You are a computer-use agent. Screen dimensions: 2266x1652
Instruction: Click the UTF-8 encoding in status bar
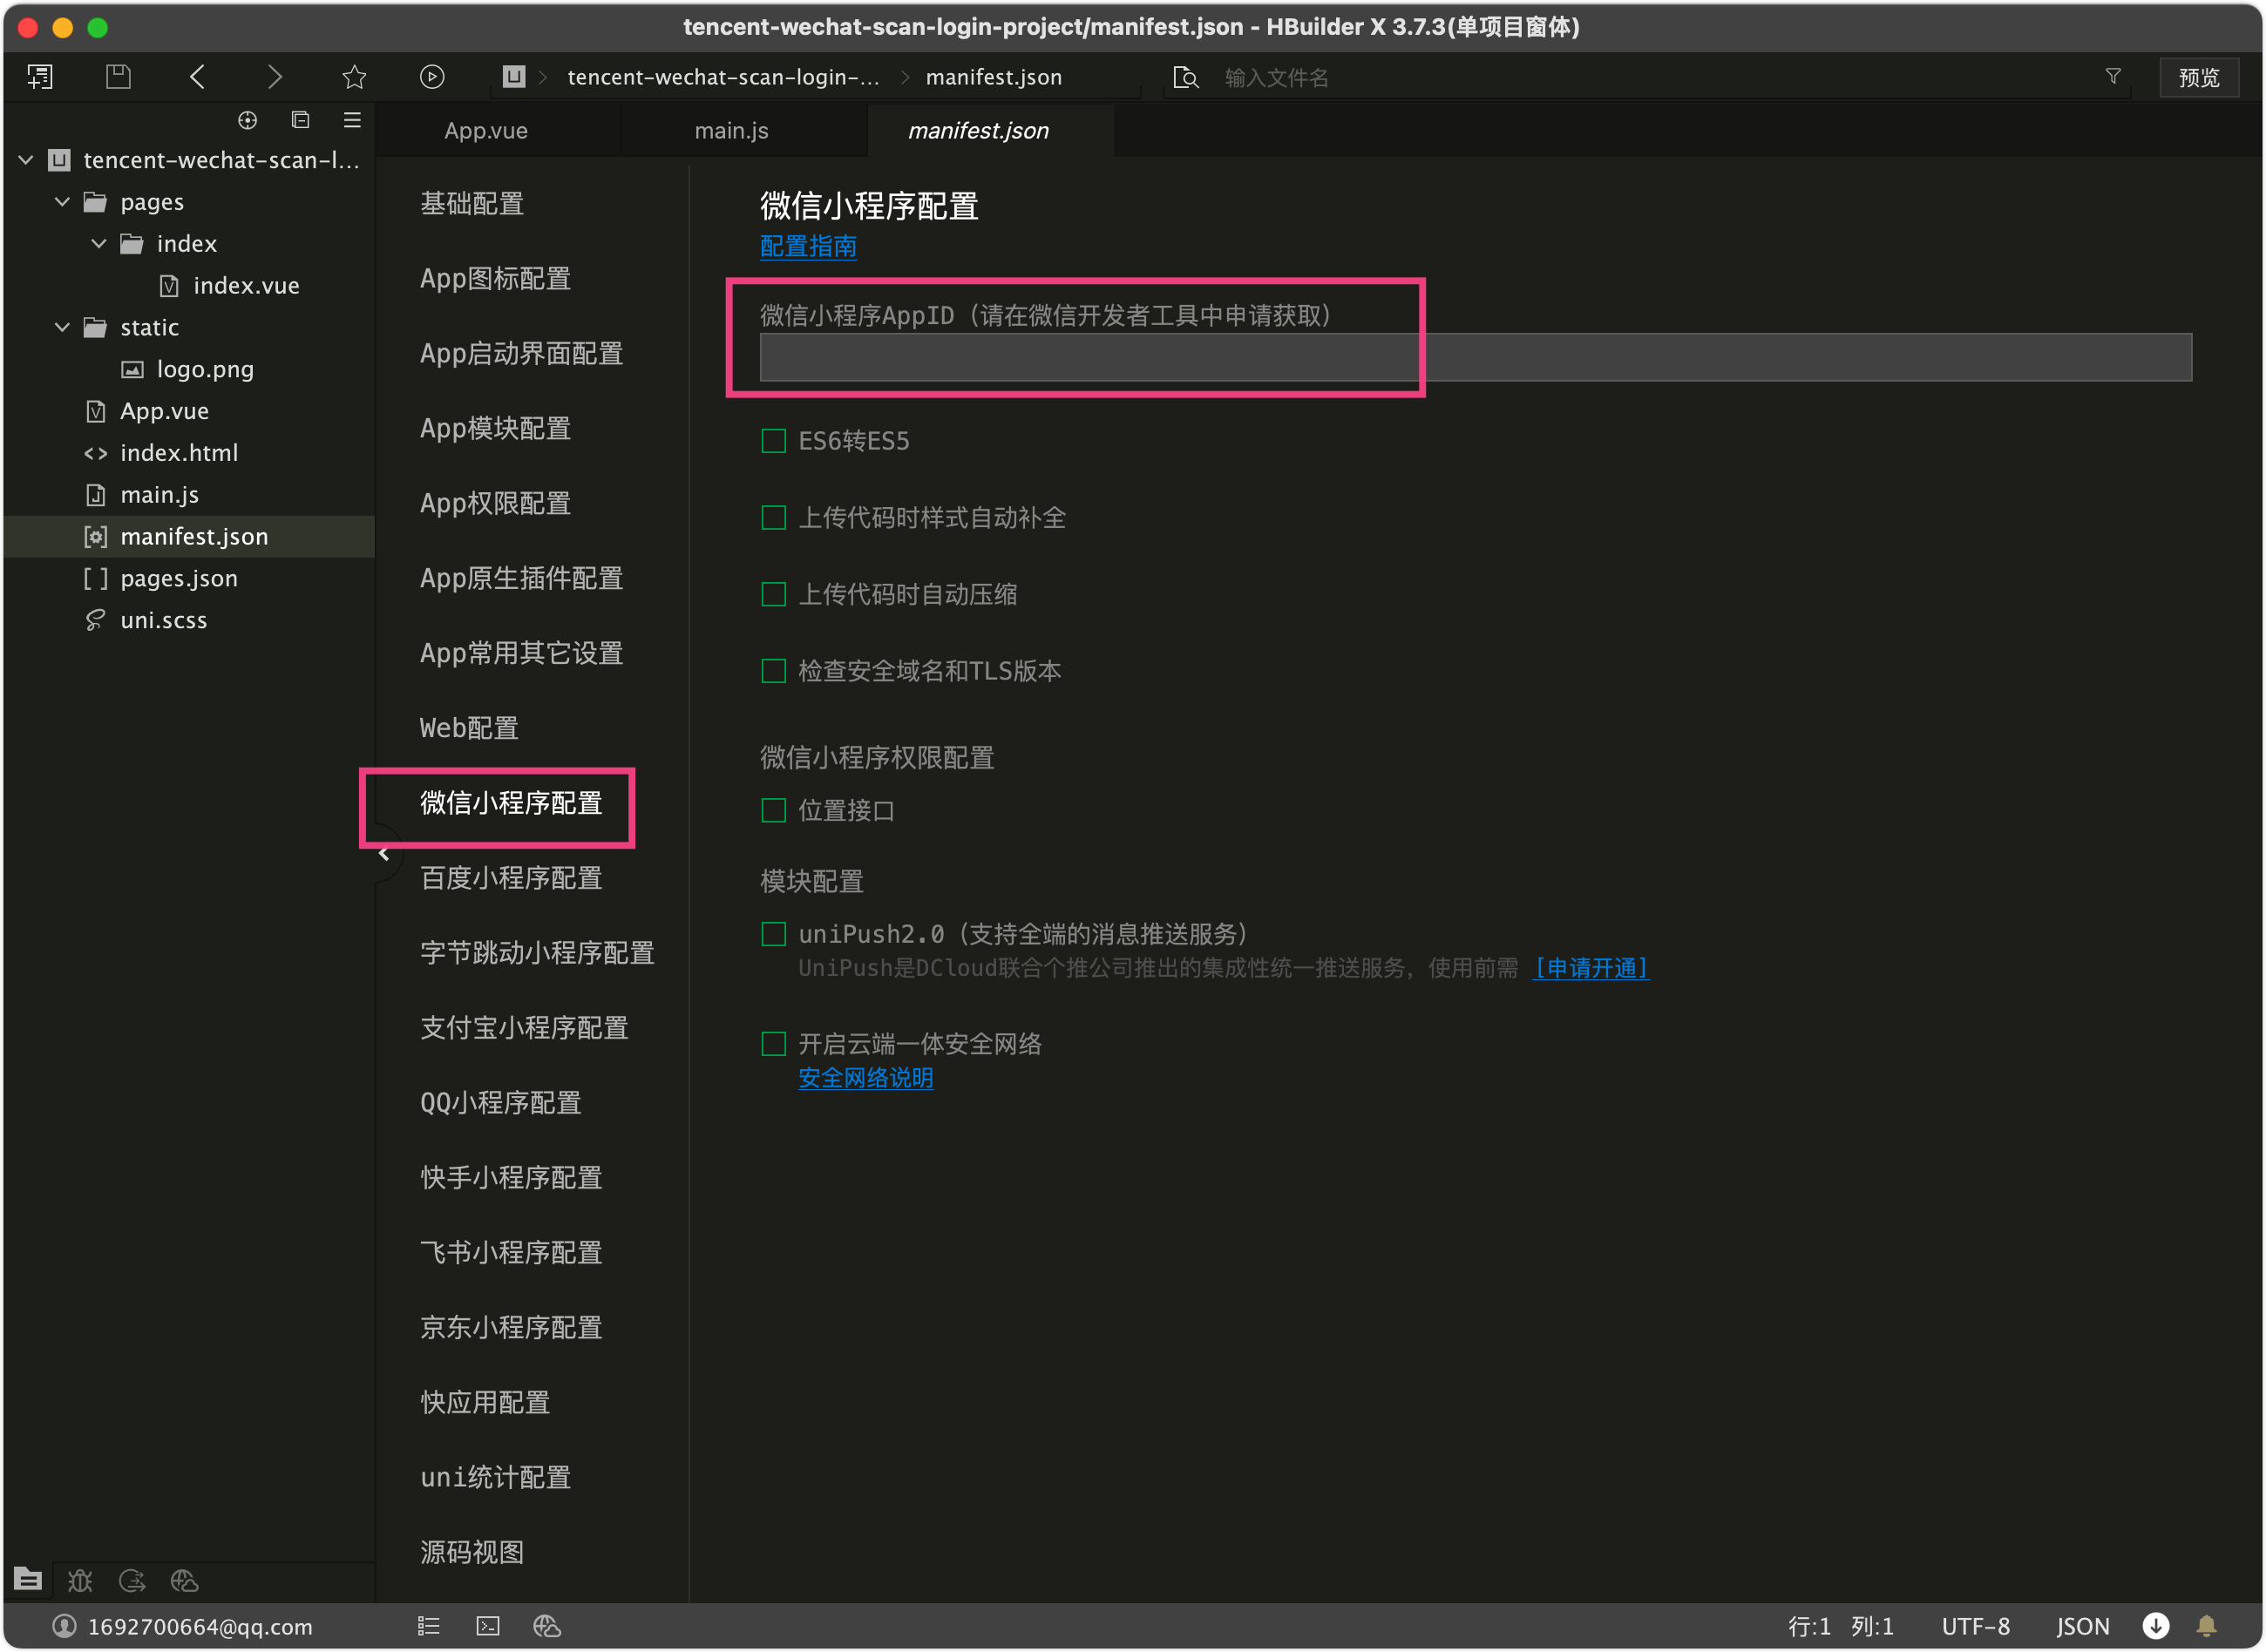(x=1975, y=1626)
